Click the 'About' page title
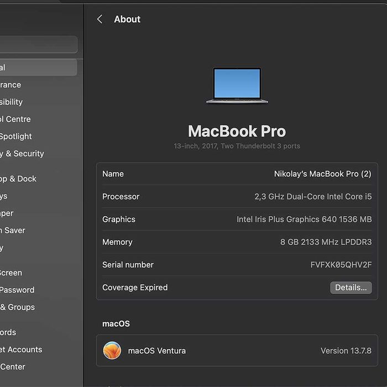Viewport: 387px width, 387px height. (x=127, y=19)
